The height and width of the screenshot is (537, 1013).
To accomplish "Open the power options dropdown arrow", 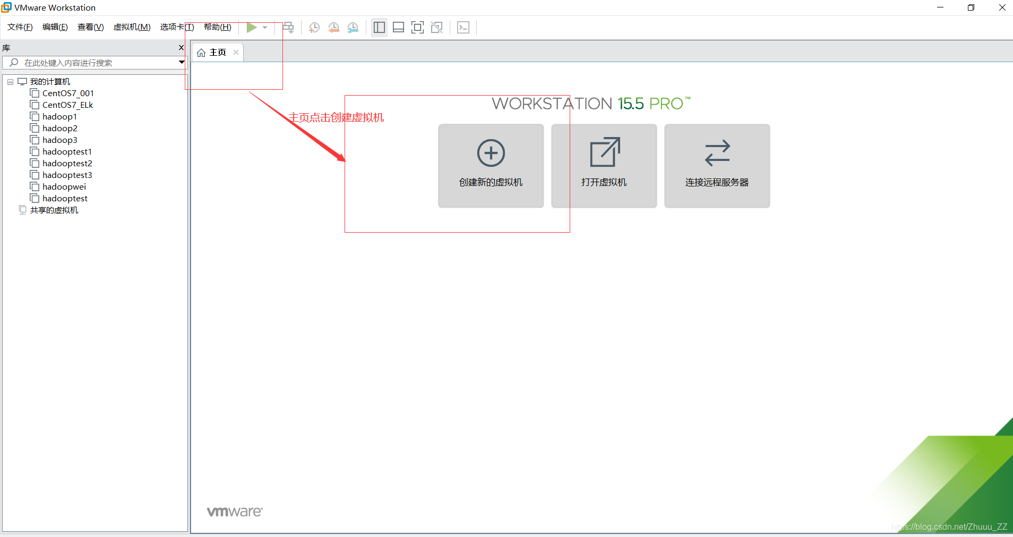I will 265,28.
